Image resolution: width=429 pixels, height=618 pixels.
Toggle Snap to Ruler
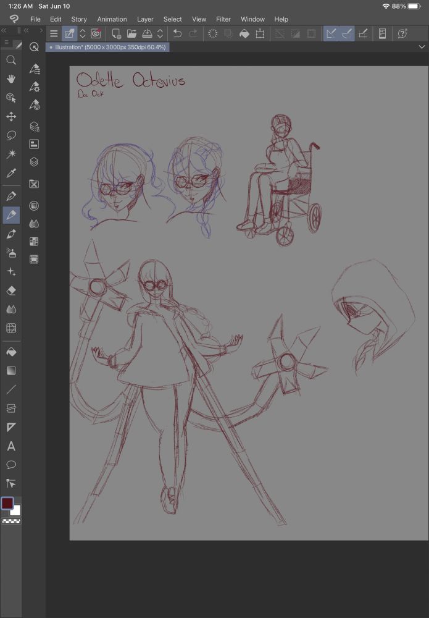click(x=331, y=33)
